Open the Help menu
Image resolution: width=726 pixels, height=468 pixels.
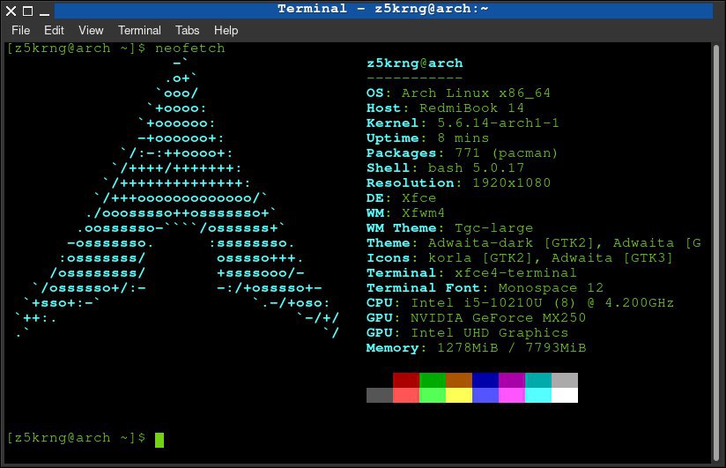click(226, 31)
